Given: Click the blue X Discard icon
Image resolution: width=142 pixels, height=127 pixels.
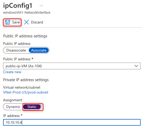Looking at the screenshot, I should point(26,22).
